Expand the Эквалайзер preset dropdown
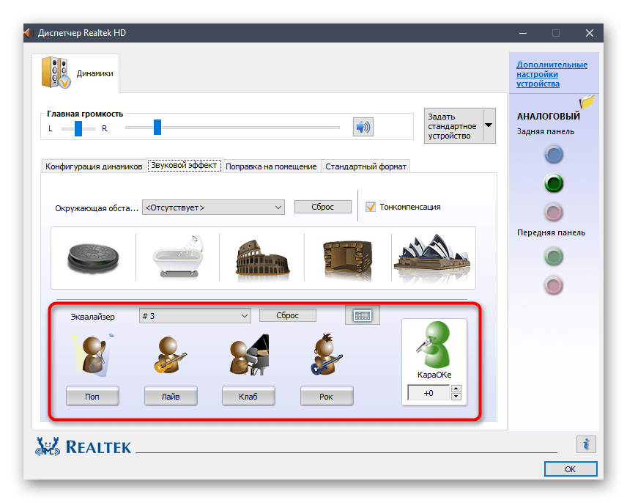Viewport: 627px width, 503px height. (195, 315)
